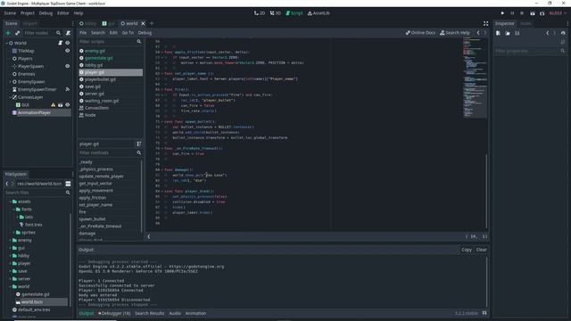Open Online Docs link
The width and height of the screenshot is (571, 321).
pos(420,33)
